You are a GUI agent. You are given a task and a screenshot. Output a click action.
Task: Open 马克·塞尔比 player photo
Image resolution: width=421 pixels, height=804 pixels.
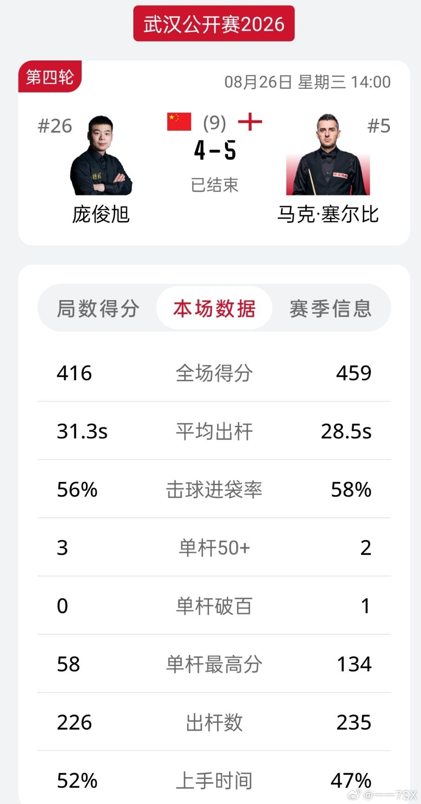coord(328,154)
